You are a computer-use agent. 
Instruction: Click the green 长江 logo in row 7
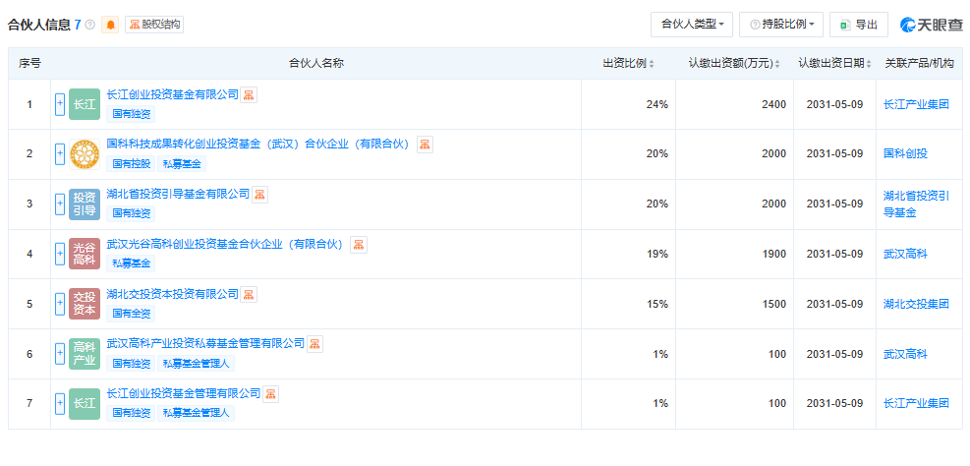click(85, 403)
